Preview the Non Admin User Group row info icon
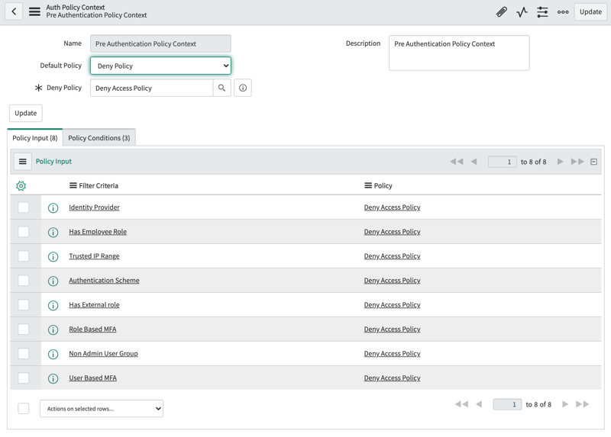The image size is (611, 437). pos(53,354)
